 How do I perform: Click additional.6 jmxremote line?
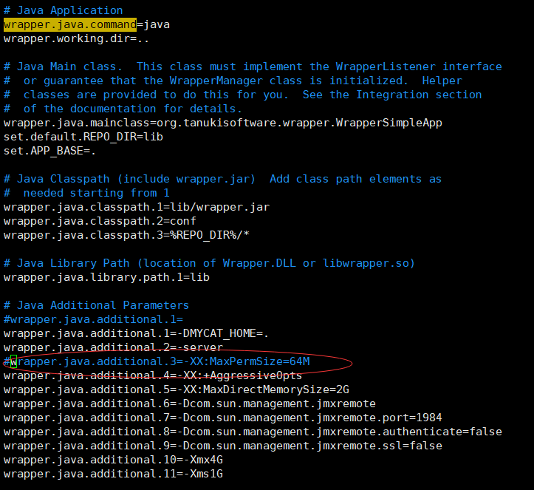pos(189,404)
